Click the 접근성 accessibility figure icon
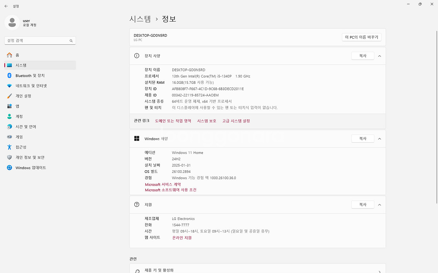Screen dimensions: 438x273 click(x=9, y=147)
